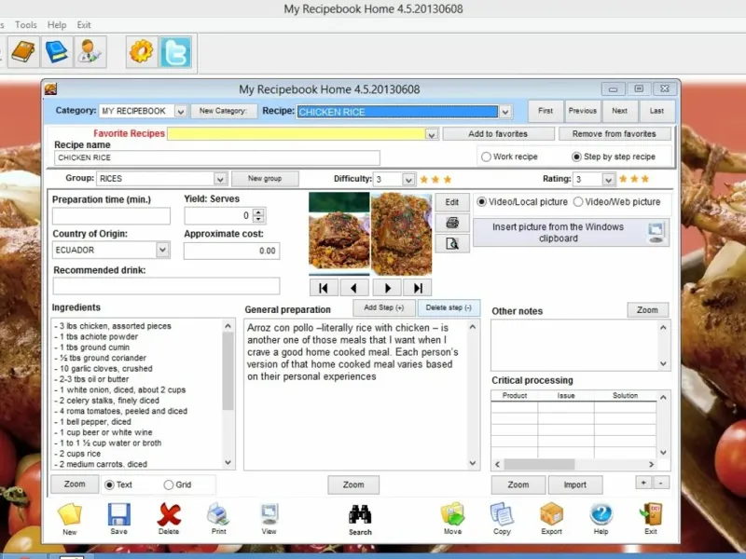Click the View monitor icon
Image resolution: width=746 pixels, height=559 pixels.
click(269, 519)
